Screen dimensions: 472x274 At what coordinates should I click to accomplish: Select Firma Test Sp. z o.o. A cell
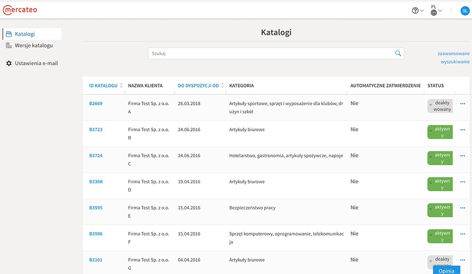(148, 108)
